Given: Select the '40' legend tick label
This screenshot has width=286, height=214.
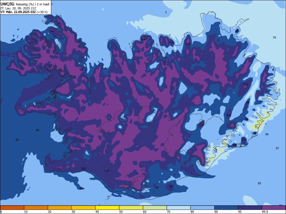Looking at the screenshot, I should pyautogui.click(x=97, y=212).
